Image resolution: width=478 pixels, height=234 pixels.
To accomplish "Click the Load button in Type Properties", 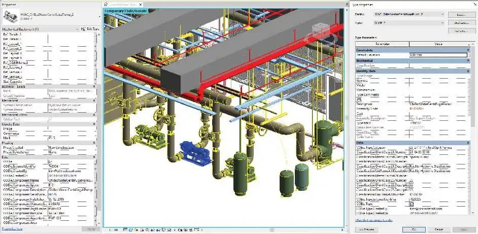I will tap(462, 14).
